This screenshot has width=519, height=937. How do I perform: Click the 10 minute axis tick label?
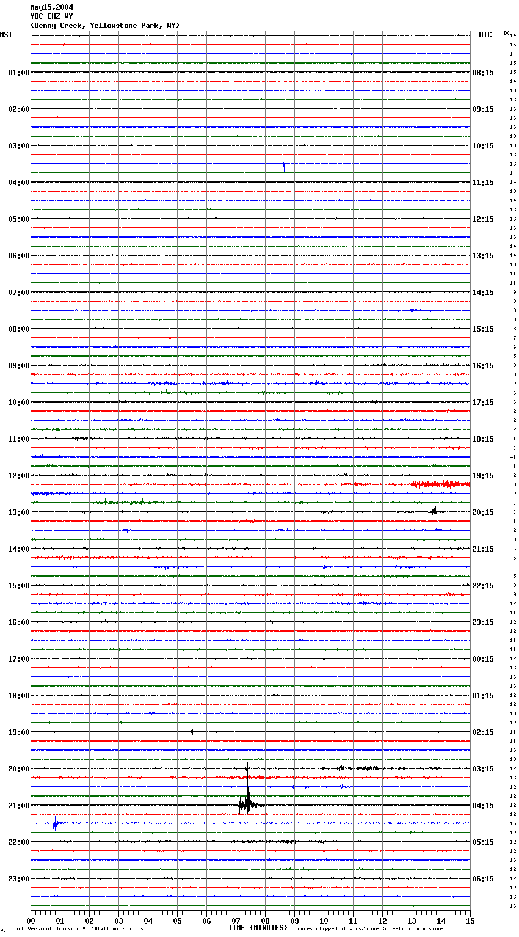pos(324,921)
